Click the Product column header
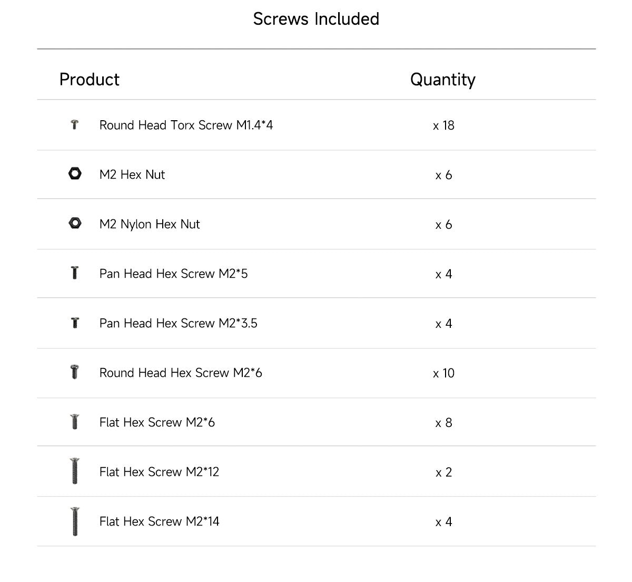Image resolution: width=632 pixels, height=582 pixels. click(90, 80)
